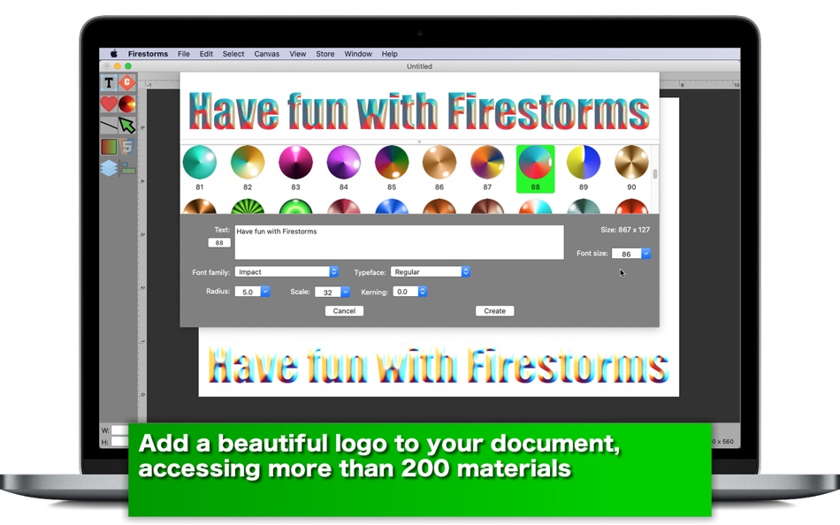
Task: Choose yellow-blue material sphere 89
Action: (x=584, y=162)
